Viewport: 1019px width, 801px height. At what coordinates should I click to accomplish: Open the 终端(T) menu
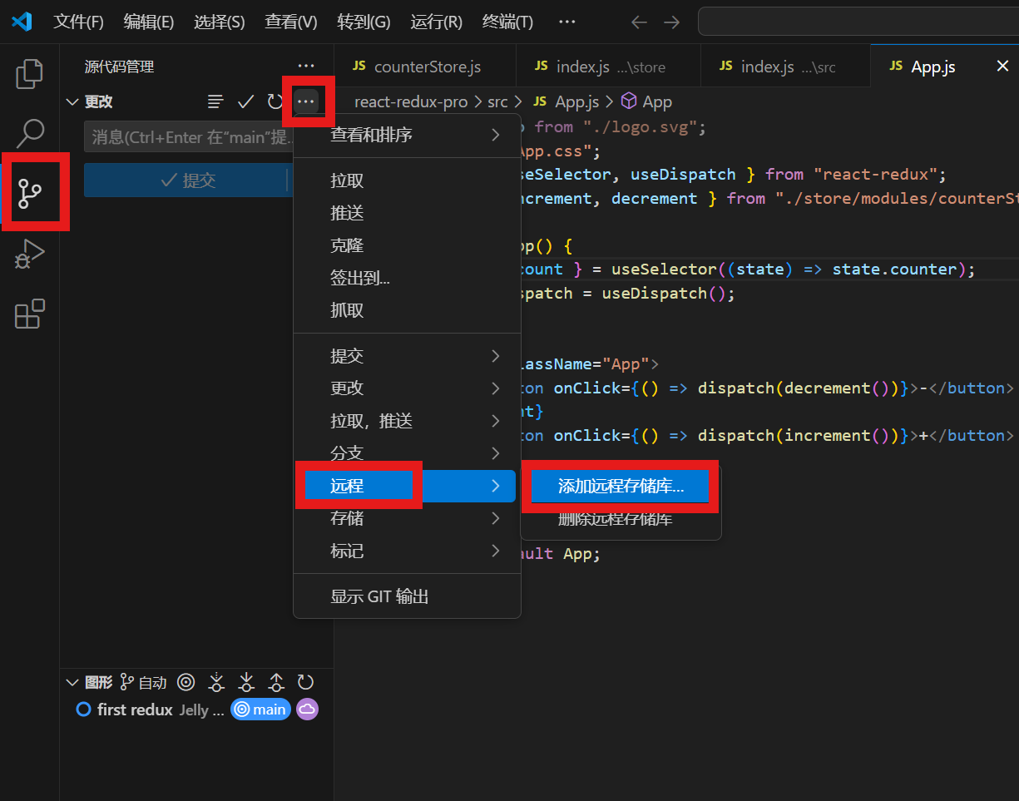pyautogui.click(x=507, y=22)
